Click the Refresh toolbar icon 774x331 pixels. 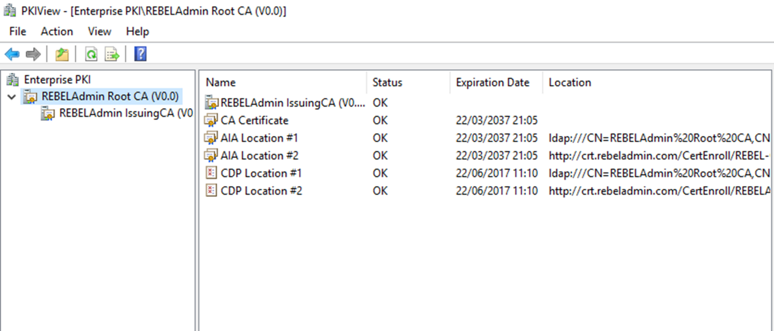click(x=91, y=54)
